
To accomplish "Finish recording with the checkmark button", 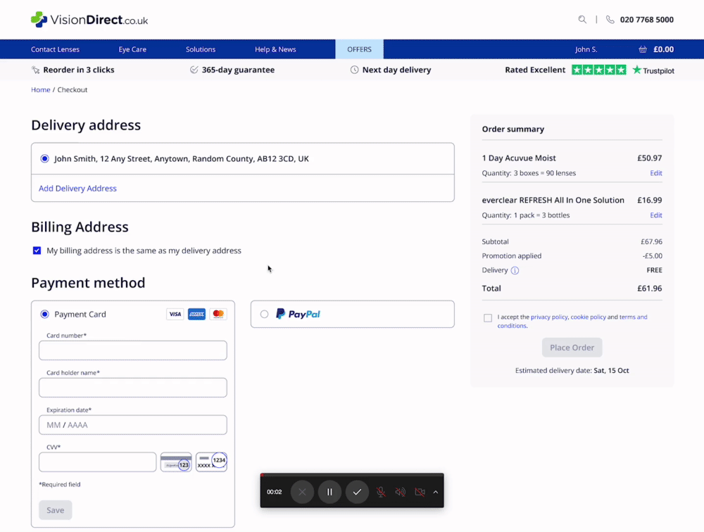I will click(x=357, y=492).
